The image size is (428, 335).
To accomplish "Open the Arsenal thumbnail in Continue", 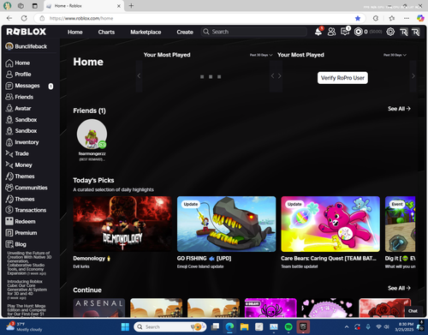I will click(99, 308).
